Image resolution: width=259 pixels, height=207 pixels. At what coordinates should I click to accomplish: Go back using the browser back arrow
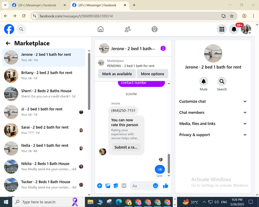coord(6,16)
